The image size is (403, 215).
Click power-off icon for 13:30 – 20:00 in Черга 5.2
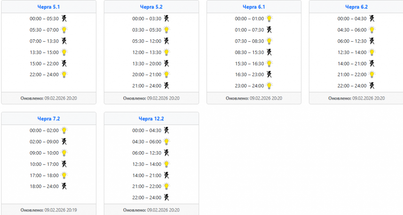coord(167,63)
